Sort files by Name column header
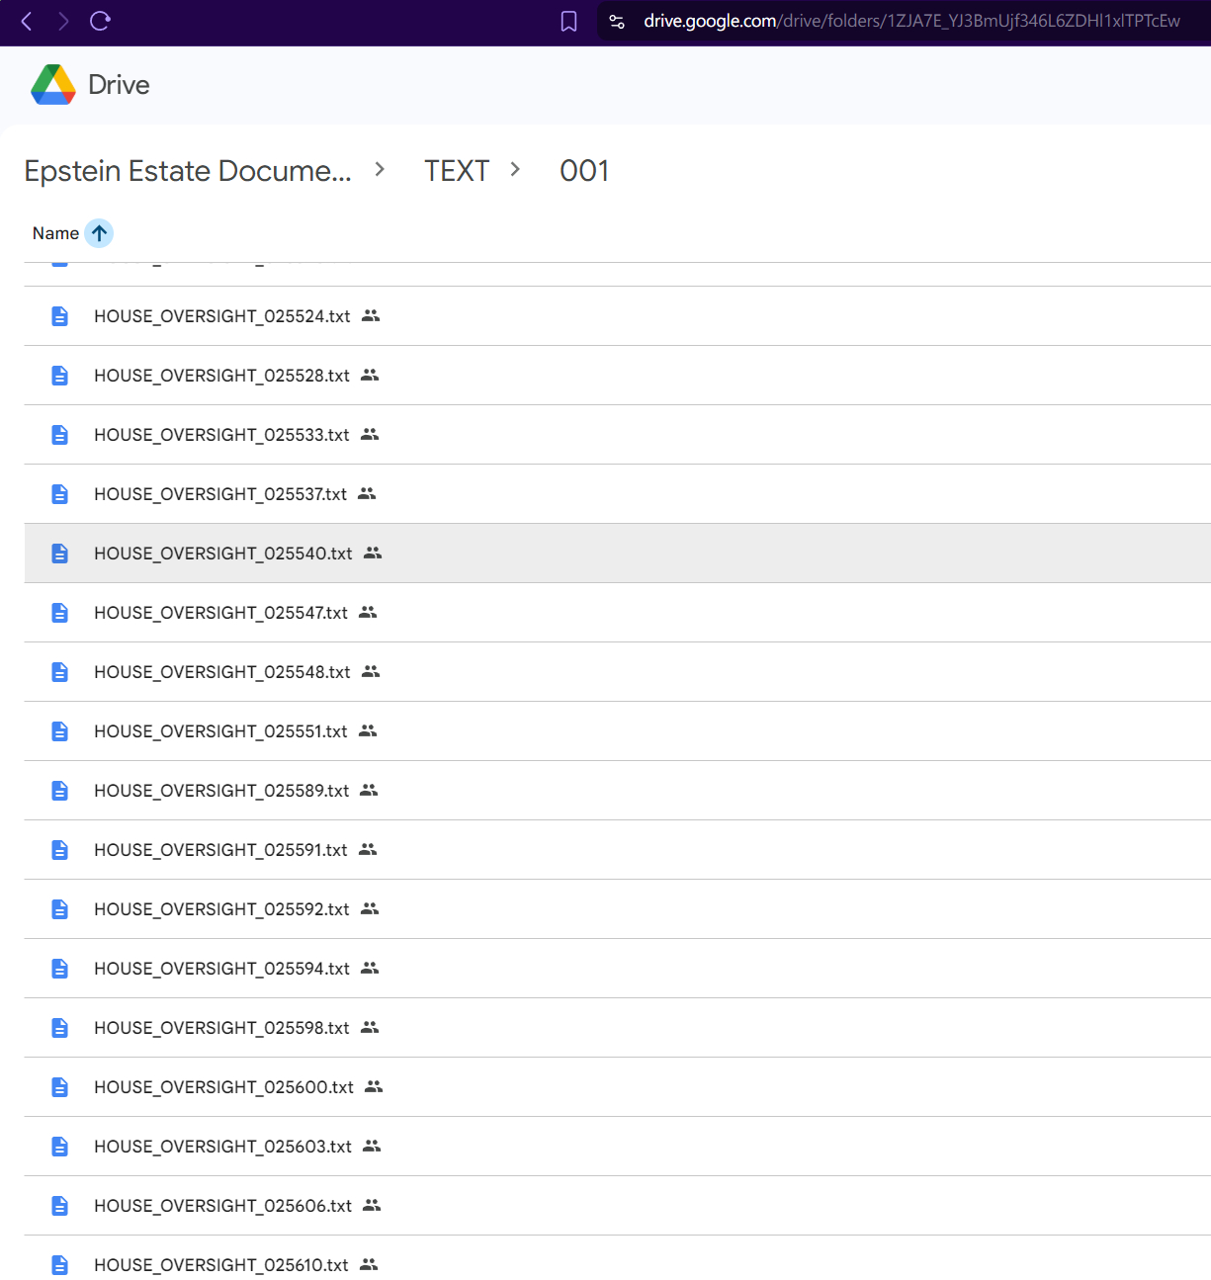This screenshot has height=1280, width=1211. click(55, 233)
